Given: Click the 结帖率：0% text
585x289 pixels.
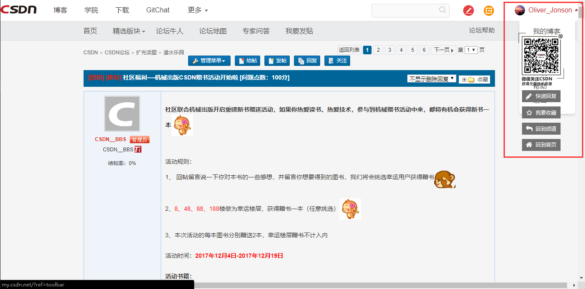Looking at the screenshot, I should point(122,163).
